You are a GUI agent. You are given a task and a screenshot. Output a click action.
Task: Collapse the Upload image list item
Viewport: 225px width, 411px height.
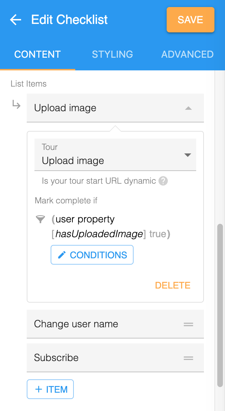[x=188, y=108]
